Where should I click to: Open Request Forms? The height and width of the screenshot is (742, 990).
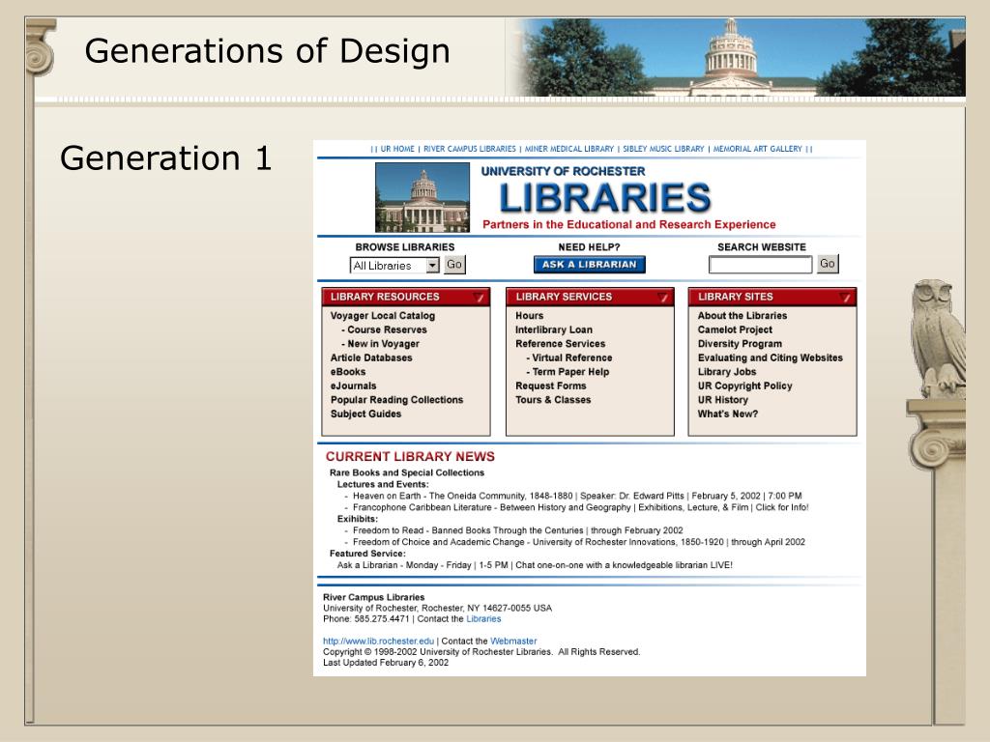550,385
